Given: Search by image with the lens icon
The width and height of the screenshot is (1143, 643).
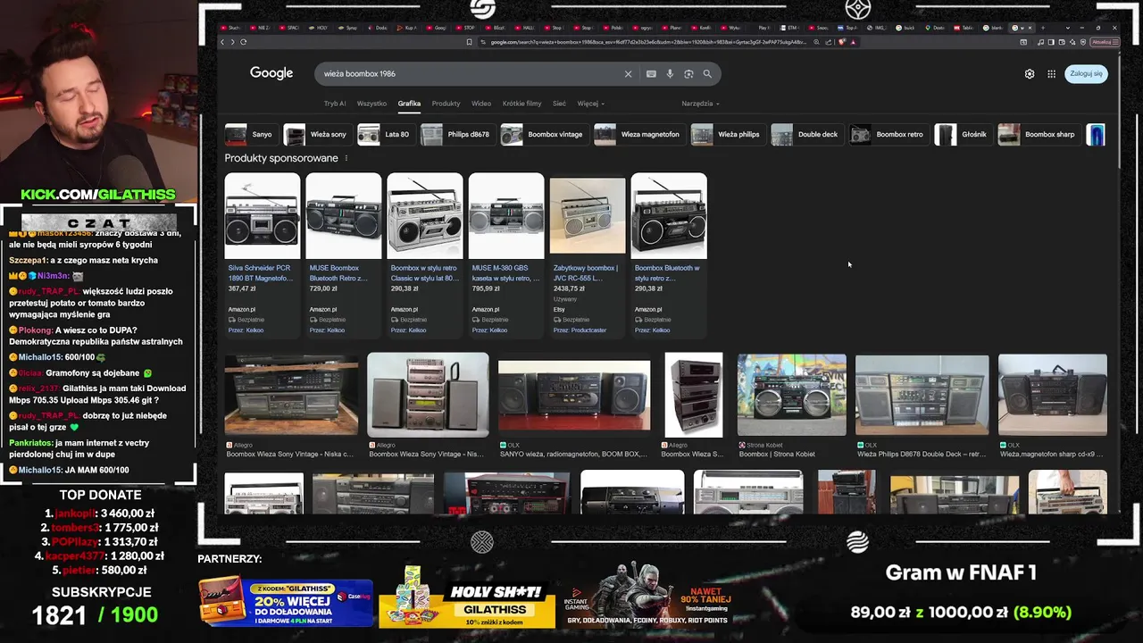Looking at the screenshot, I should point(688,74).
